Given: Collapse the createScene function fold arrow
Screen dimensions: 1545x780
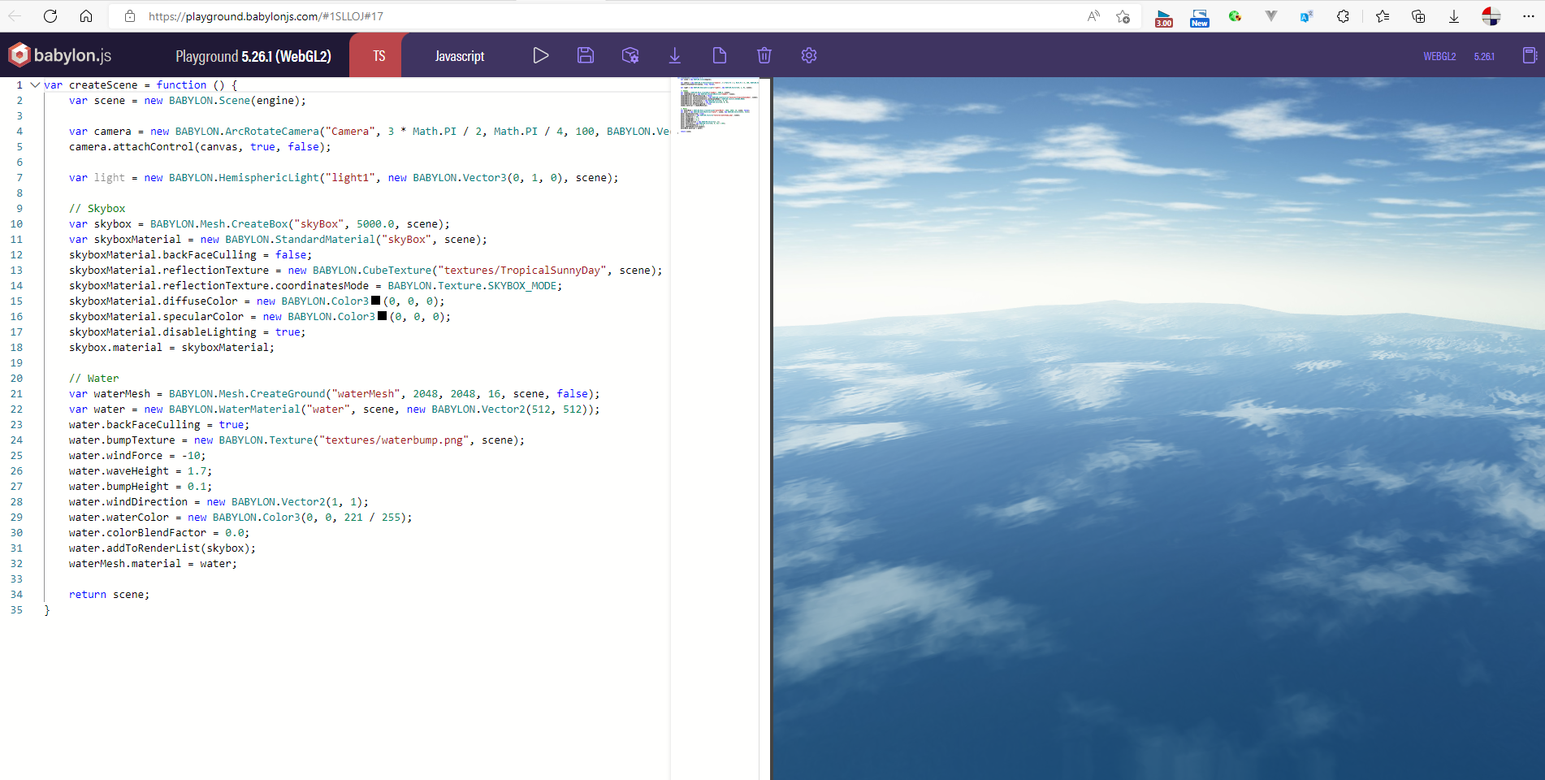Looking at the screenshot, I should click(x=35, y=84).
